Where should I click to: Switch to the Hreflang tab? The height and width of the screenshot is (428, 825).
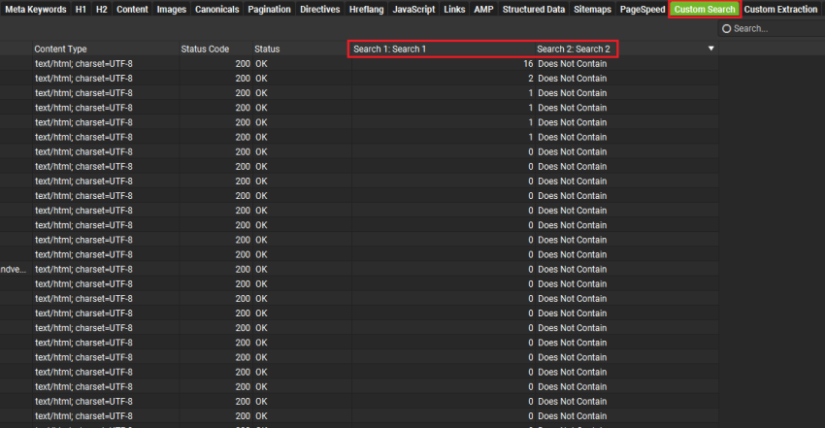point(366,9)
